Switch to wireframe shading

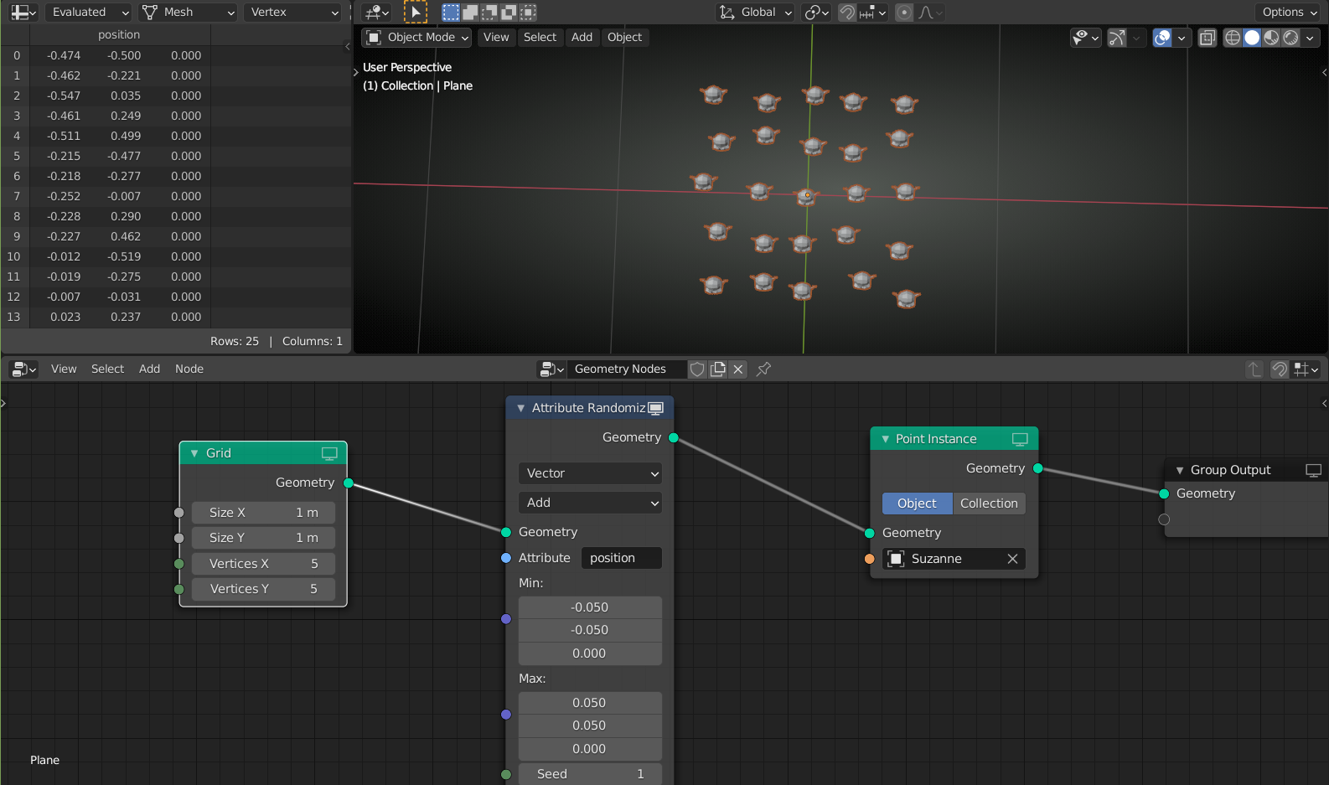(1233, 38)
